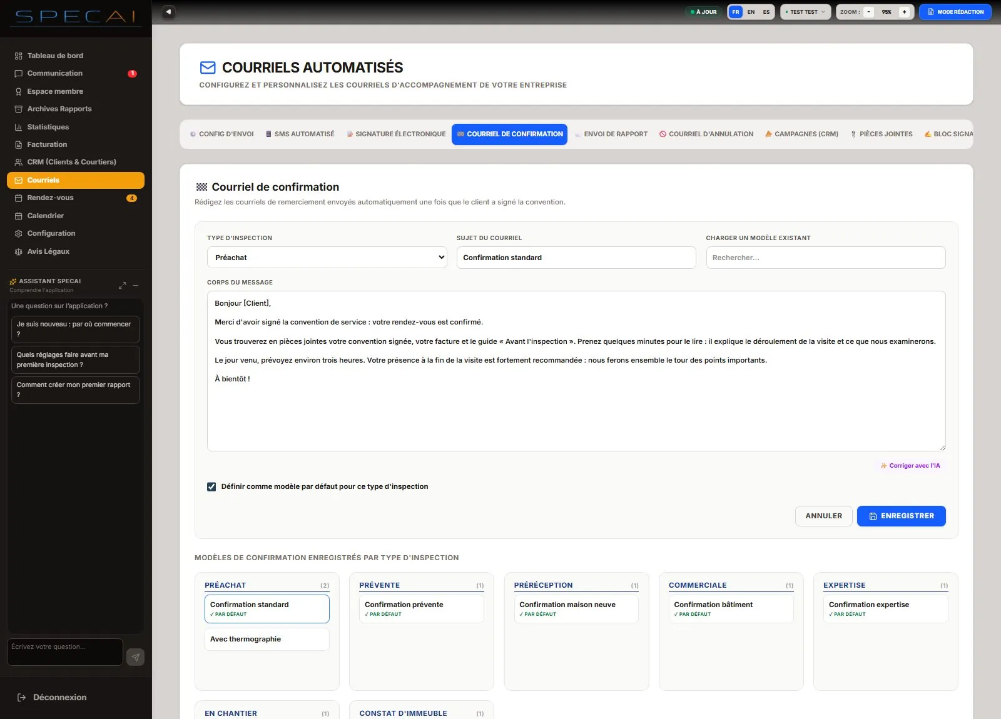Screen dimensions: 1001x719
Task: Expand the Assistant SPECAI panel
Action: (x=122, y=285)
